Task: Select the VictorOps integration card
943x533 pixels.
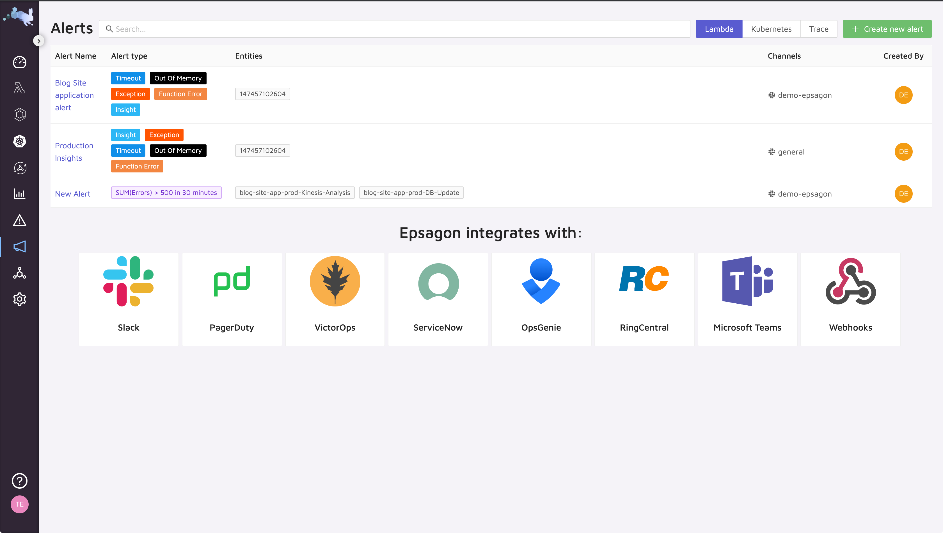Action: pyautogui.click(x=335, y=299)
